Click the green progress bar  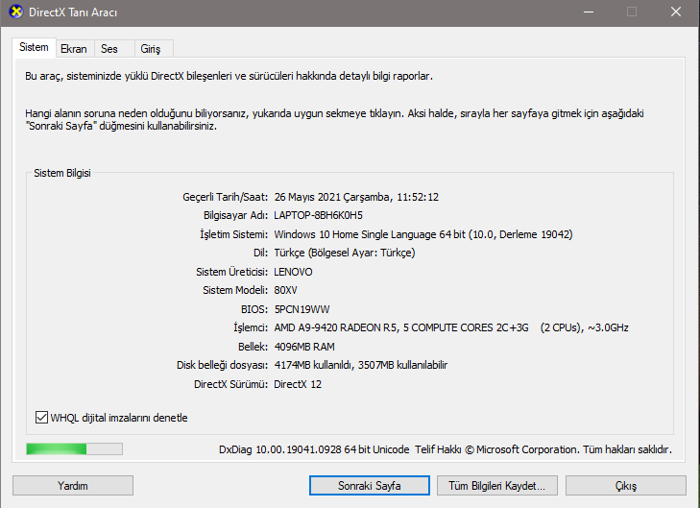click(x=75, y=449)
